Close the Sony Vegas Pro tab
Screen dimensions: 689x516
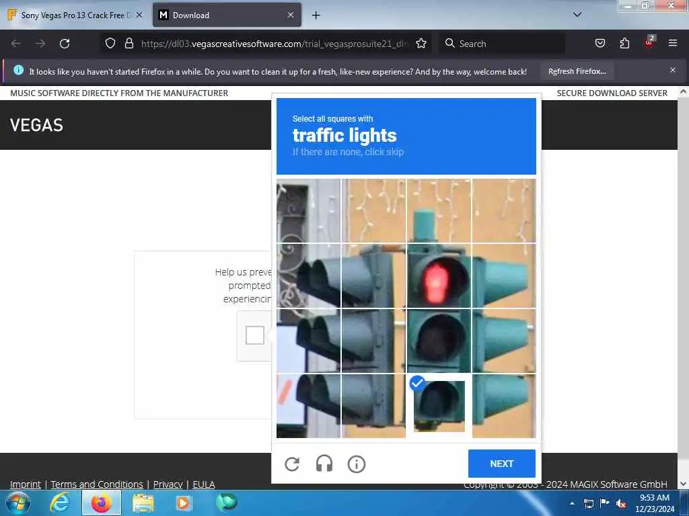coord(139,15)
